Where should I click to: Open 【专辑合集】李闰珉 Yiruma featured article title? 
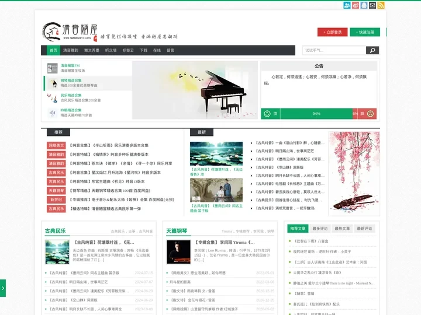pyautogui.click(x=225, y=243)
